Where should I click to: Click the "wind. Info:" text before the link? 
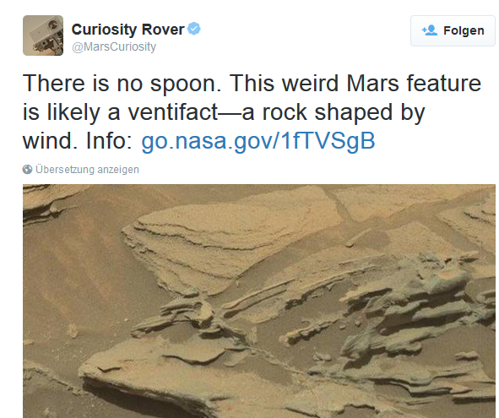pyautogui.click(x=78, y=141)
